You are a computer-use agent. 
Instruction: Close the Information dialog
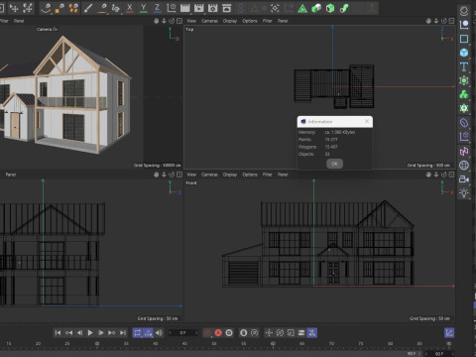367,121
